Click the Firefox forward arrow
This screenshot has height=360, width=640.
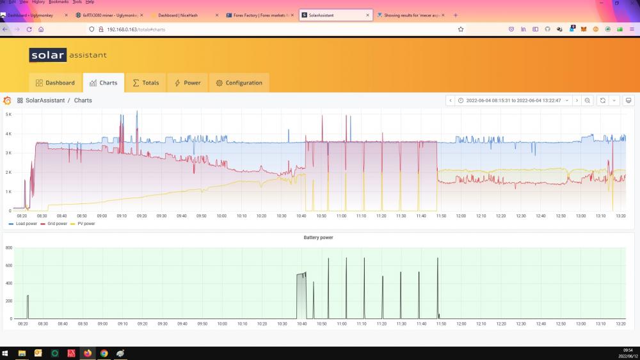click(17, 29)
